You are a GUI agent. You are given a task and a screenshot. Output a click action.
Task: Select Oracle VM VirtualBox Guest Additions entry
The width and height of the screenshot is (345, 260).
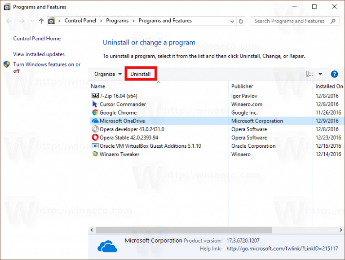click(150, 146)
